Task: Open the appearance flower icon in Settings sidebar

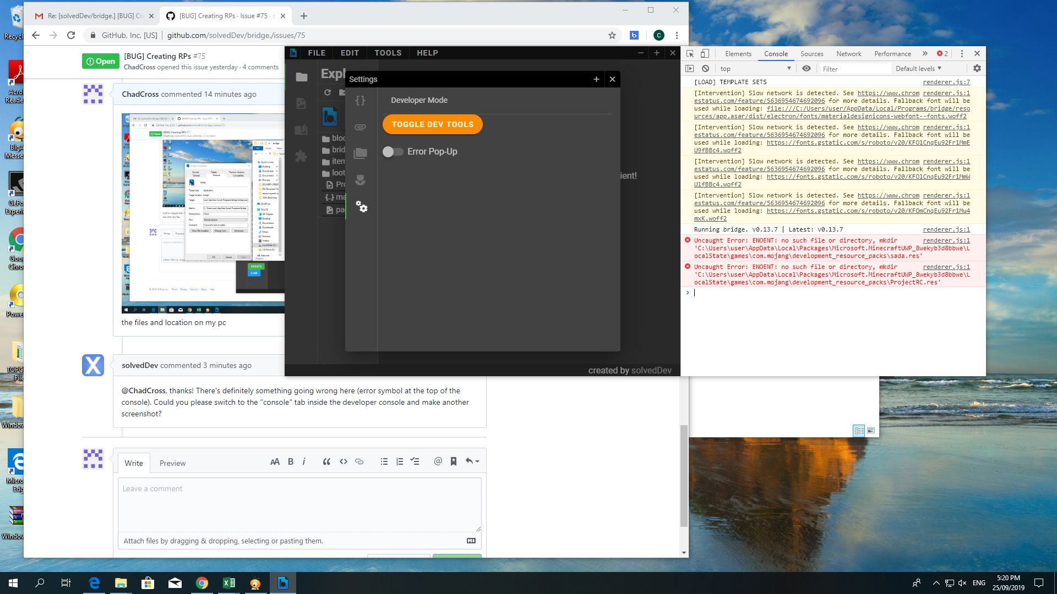Action: pos(361,180)
